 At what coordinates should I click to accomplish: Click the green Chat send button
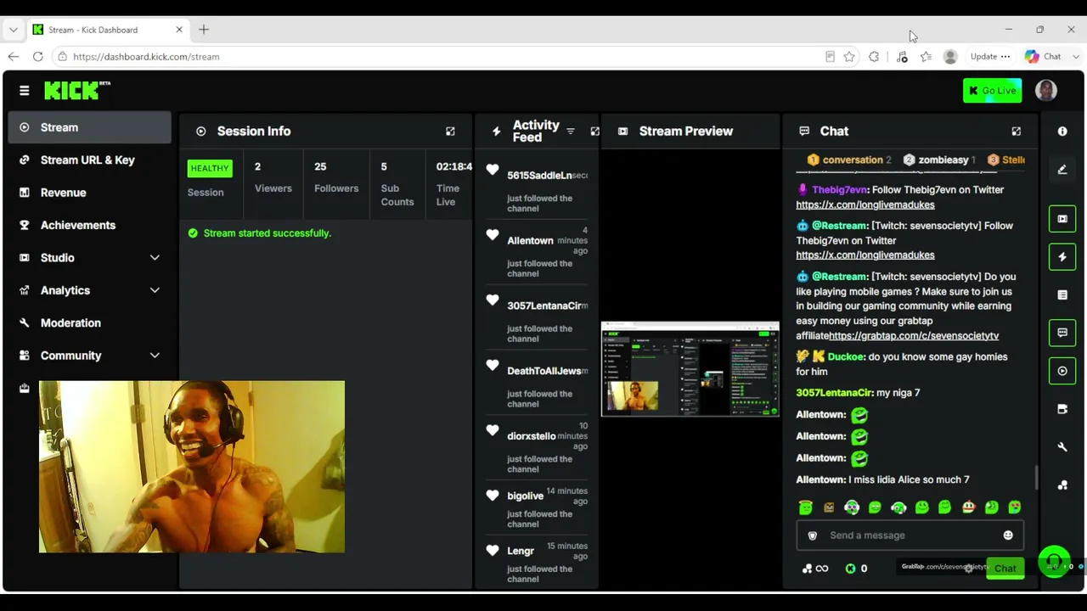coord(1005,569)
